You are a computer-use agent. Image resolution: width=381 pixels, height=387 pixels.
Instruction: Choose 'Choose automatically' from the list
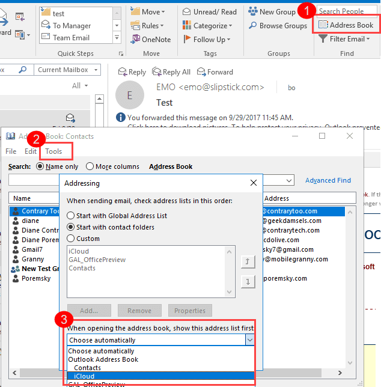coord(160,351)
